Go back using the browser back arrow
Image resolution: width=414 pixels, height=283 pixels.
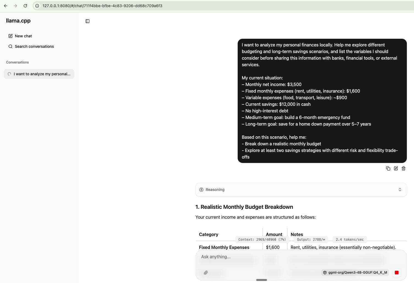click(6, 6)
